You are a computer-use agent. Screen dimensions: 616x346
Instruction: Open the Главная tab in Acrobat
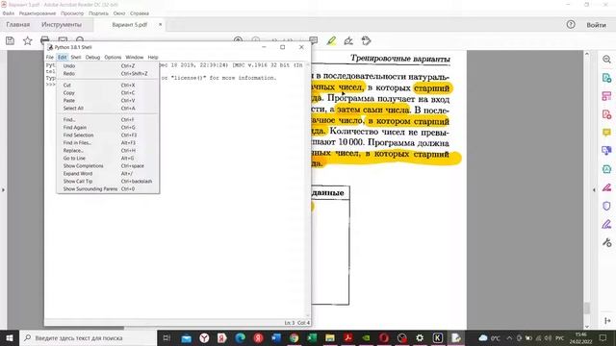(x=18, y=25)
